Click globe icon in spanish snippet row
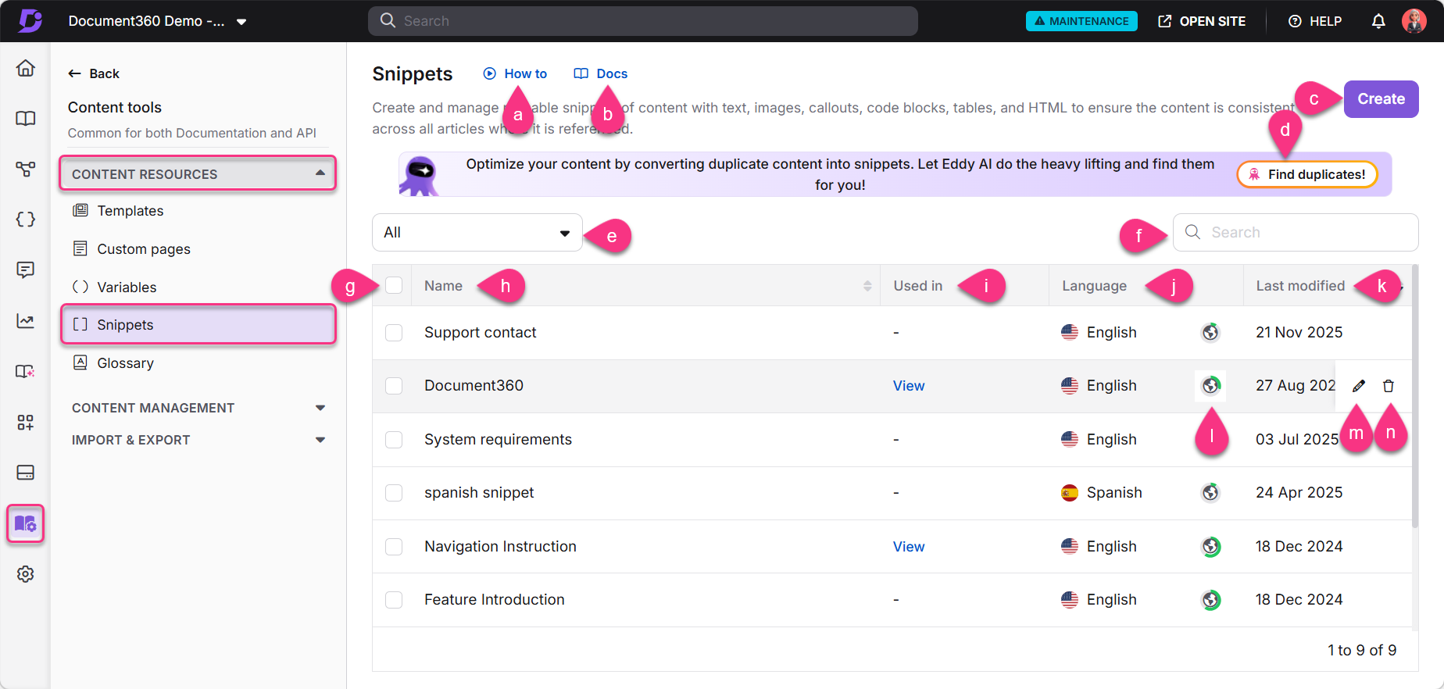Image resolution: width=1444 pixels, height=689 pixels. pos(1210,493)
